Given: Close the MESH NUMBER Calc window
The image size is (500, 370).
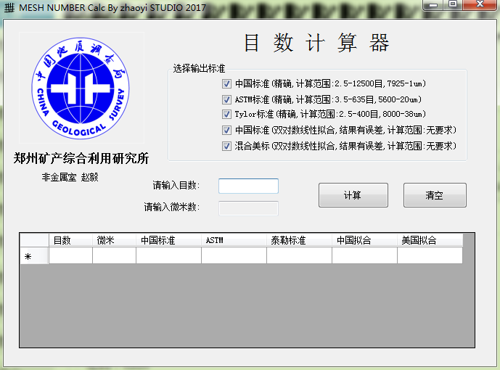Looking at the screenshot, I should click(x=480, y=4).
